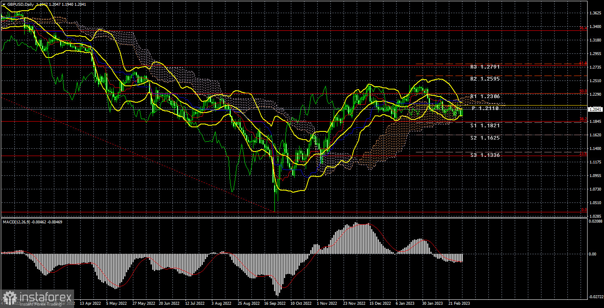This screenshot has width=604, height=308.
Task: Click the P 1.2110 pivot label
Action: point(485,108)
